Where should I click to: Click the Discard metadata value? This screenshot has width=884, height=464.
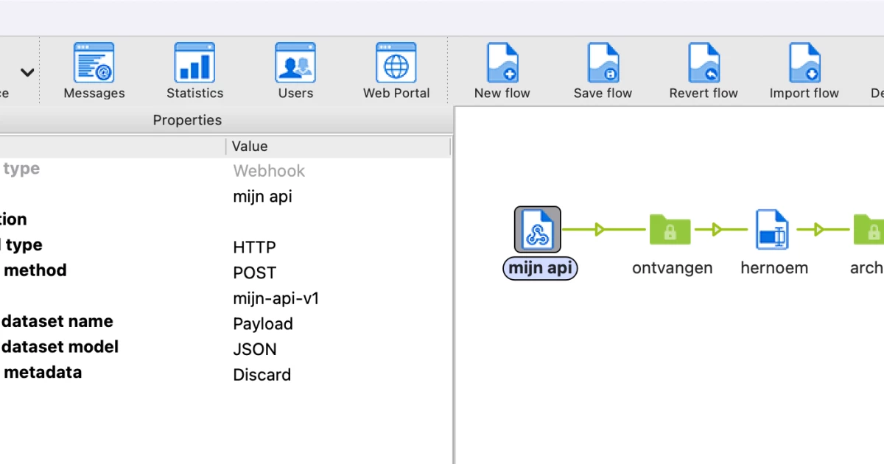[262, 374]
